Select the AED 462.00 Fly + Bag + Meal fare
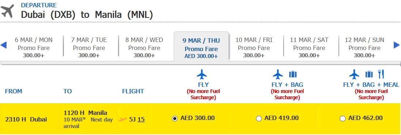The height and width of the screenshot is (135, 401). point(343,119)
